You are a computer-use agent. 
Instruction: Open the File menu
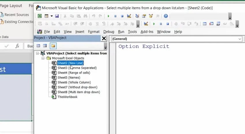[x=47, y=32]
